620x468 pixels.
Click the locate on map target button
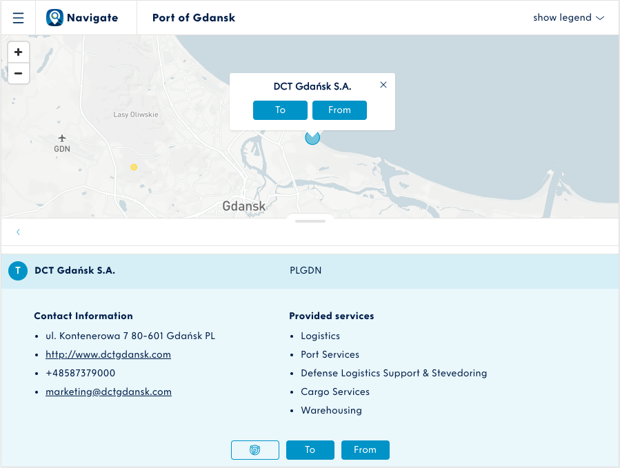pyautogui.click(x=255, y=450)
